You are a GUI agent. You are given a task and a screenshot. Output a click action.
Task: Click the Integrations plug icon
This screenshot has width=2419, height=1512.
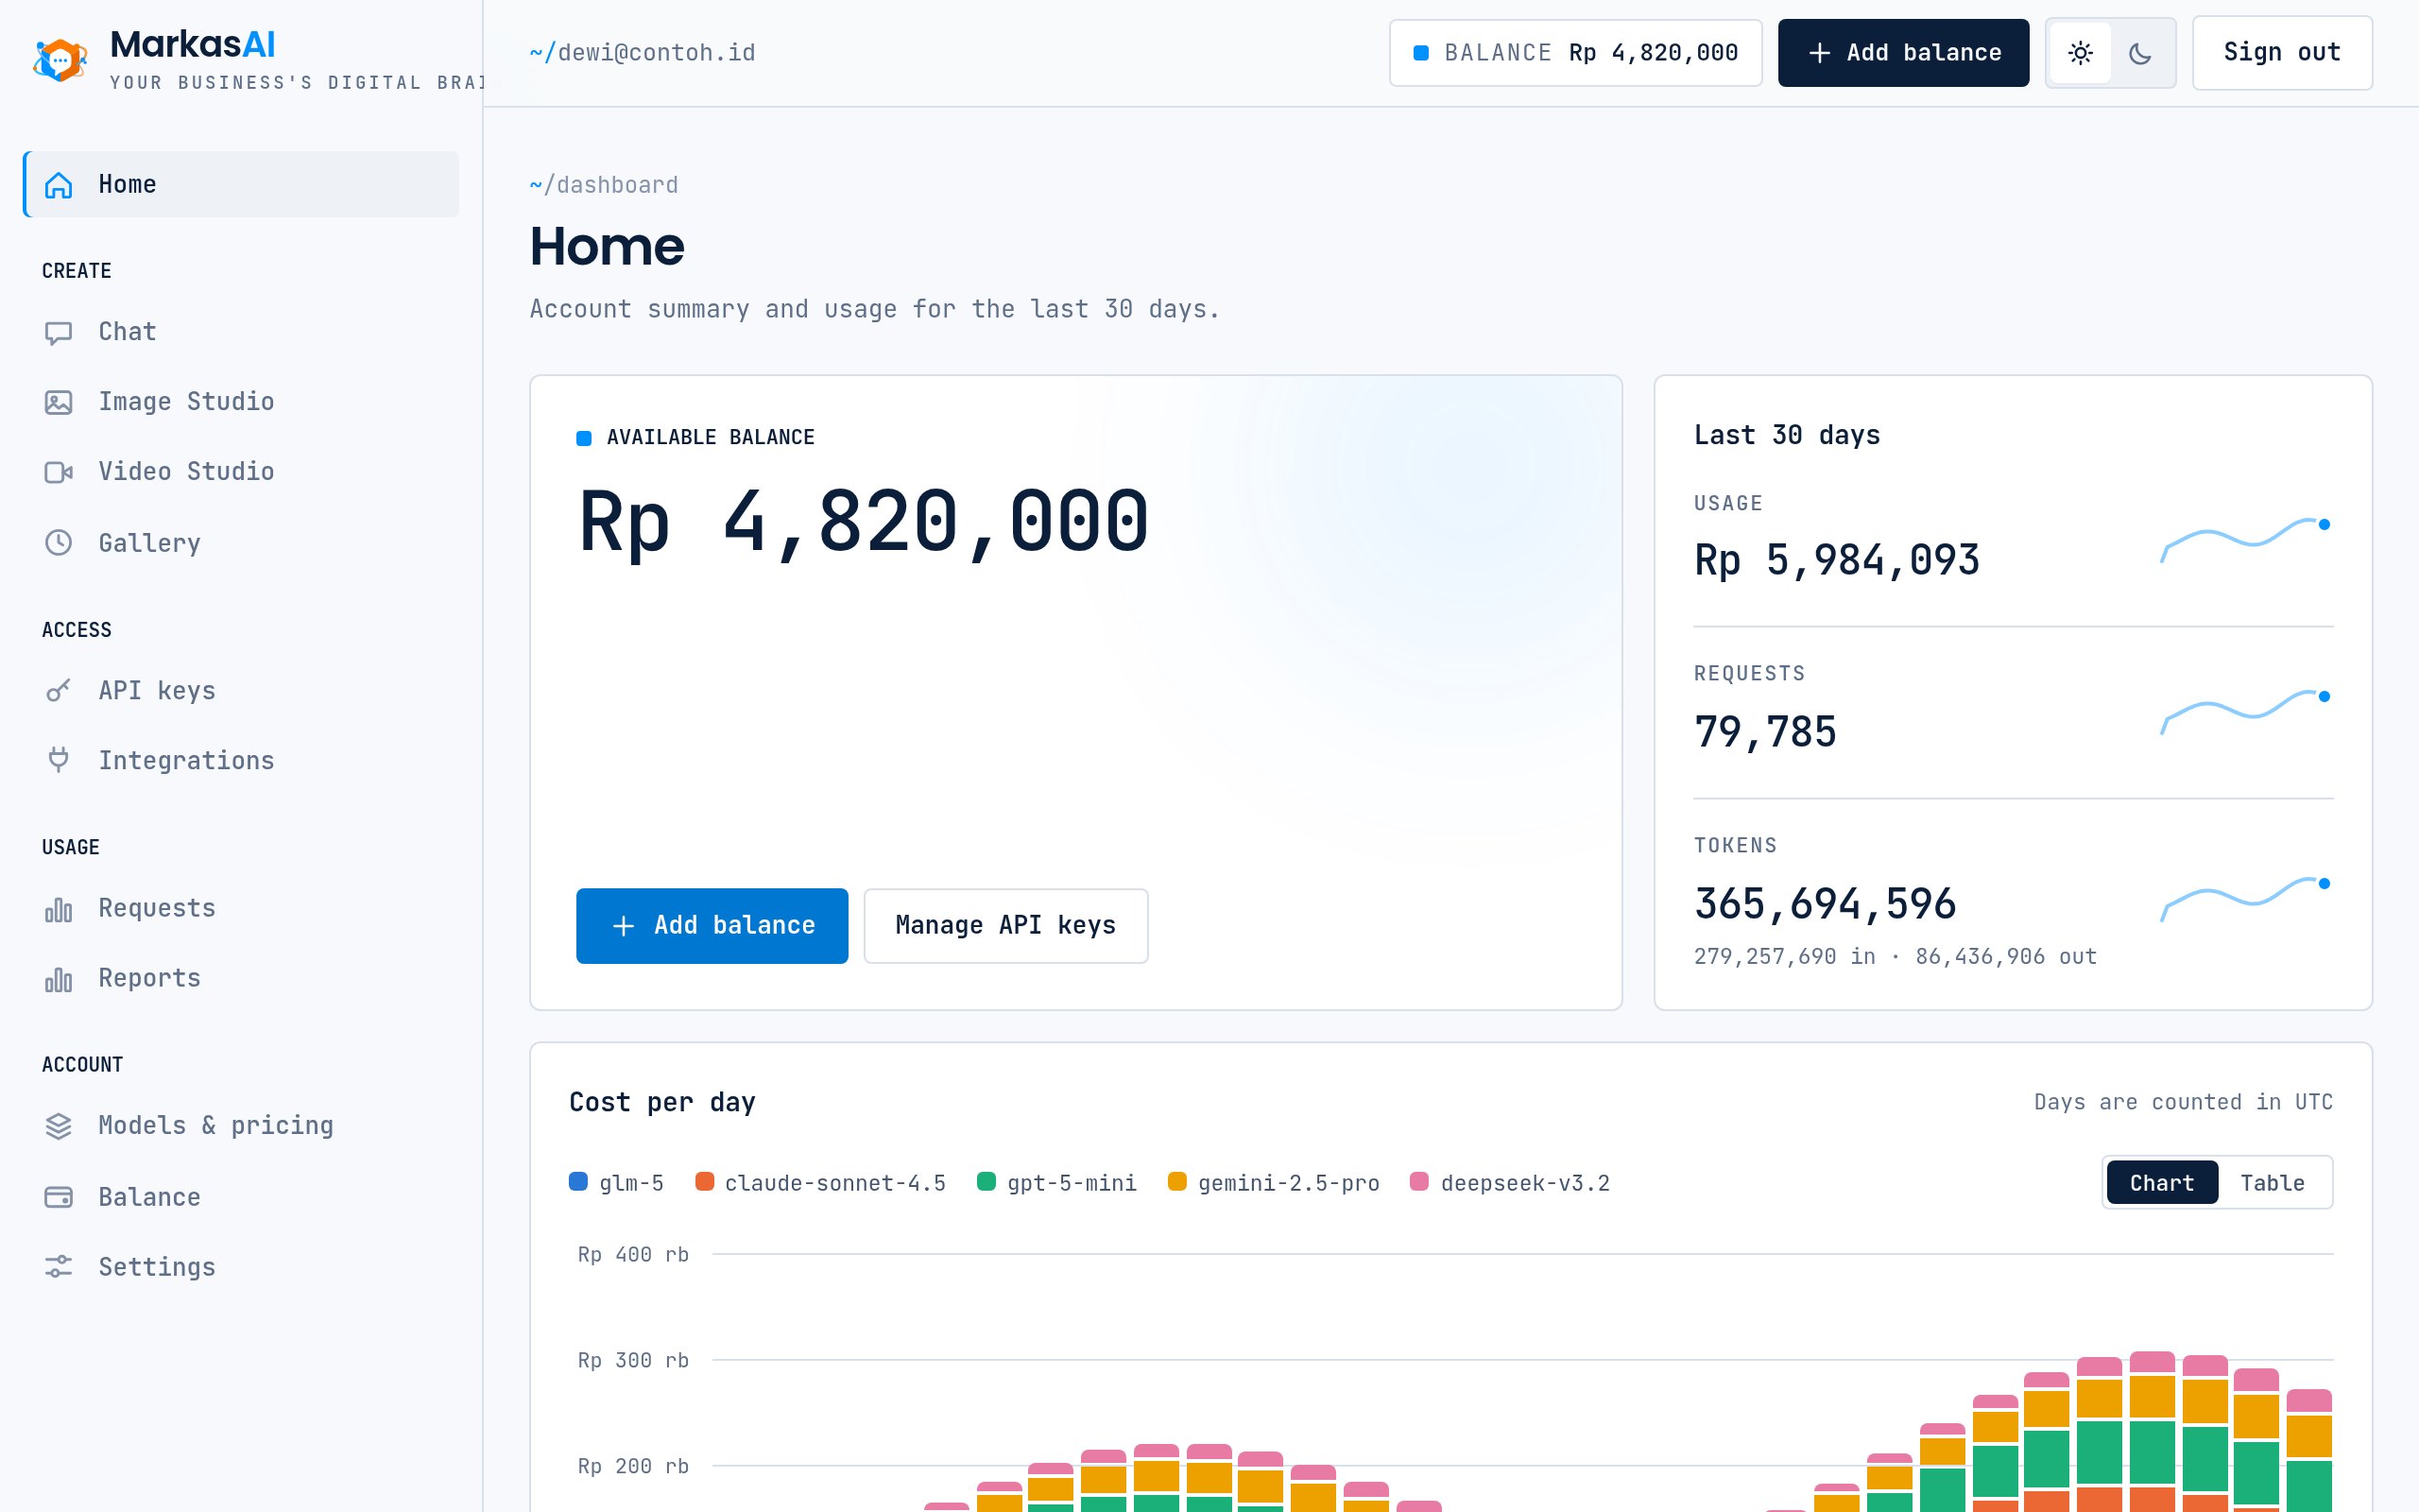click(59, 761)
